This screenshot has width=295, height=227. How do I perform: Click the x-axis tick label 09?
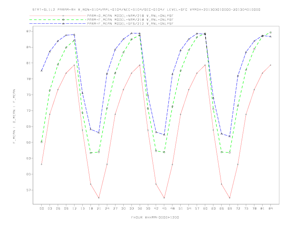pyautogui.click(x=66, y=208)
